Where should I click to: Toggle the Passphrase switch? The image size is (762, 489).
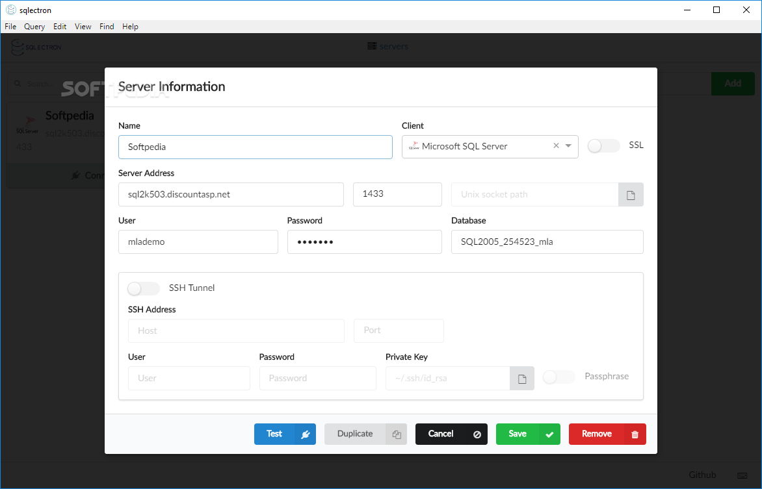tap(559, 377)
